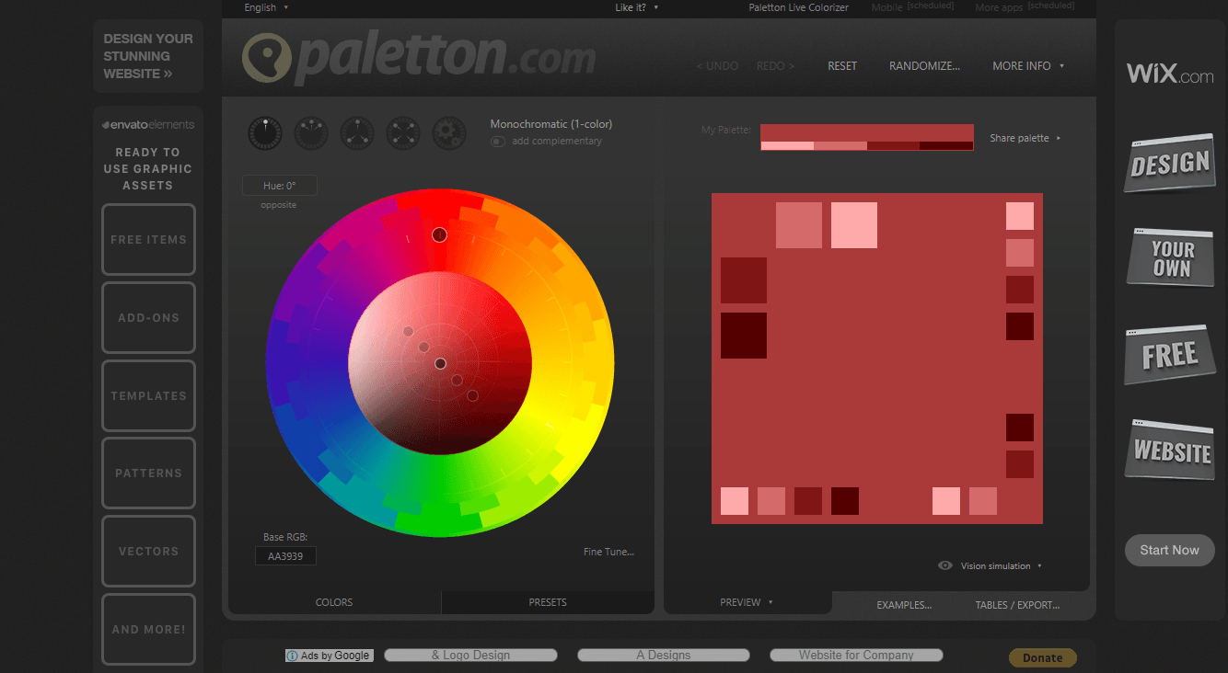Image resolution: width=1228 pixels, height=673 pixels.
Task: Select the Adjacent colors three-dot mode icon
Action: tap(311, 133)
